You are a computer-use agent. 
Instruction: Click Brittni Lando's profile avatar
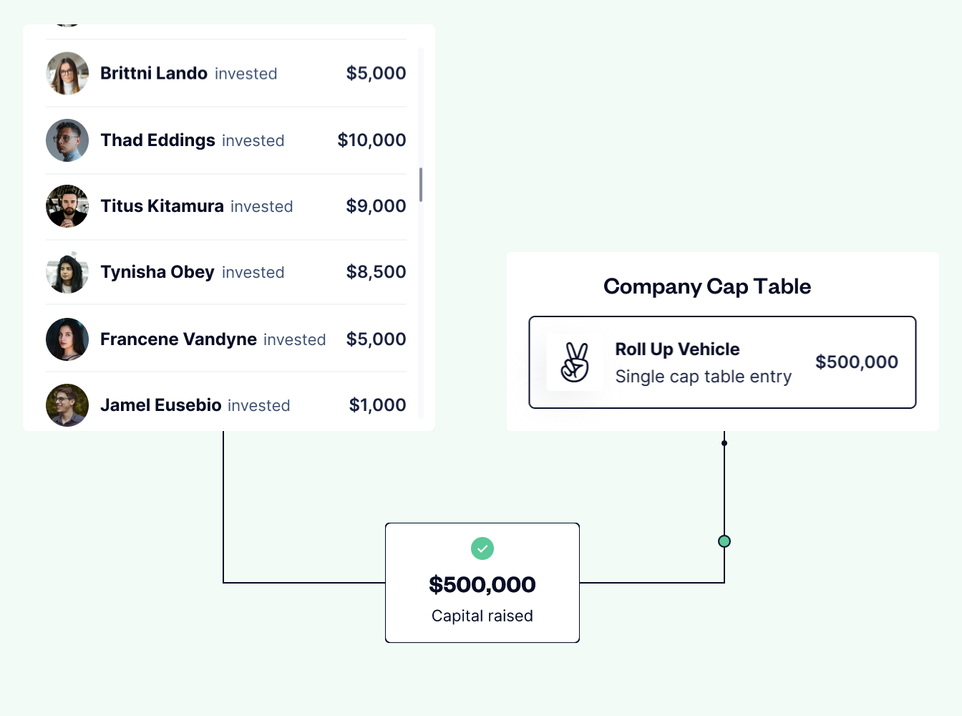point(67,73)
